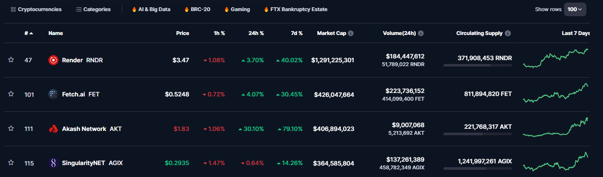Click the SingularityNET logo icon
Viewport: 603px width, 177px height.
[53, 163]
